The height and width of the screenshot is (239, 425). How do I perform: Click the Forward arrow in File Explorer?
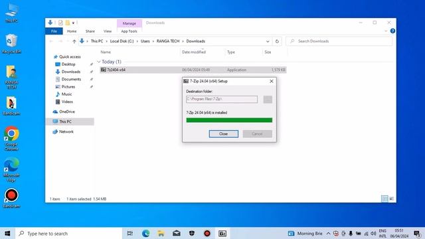click(x=60, y=41)
